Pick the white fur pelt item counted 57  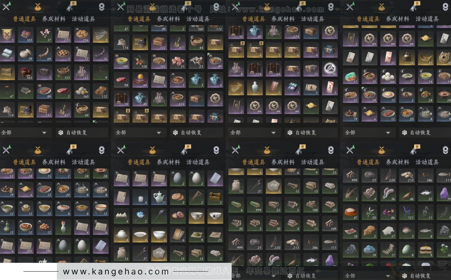pos(389,231)
